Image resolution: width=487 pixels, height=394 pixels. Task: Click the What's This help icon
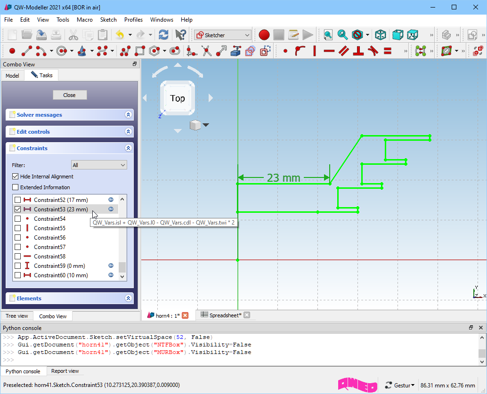[180, 35]
